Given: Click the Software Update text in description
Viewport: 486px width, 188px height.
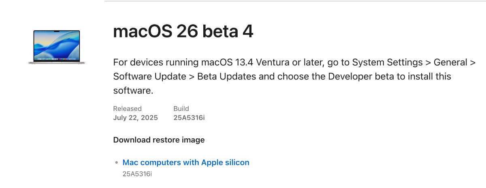Looking at the screenshot, I should 149,77.
